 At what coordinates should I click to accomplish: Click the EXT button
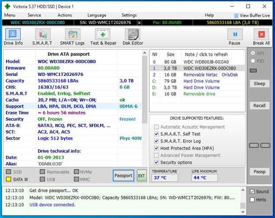pyautogui.click(x=141, y=175)
